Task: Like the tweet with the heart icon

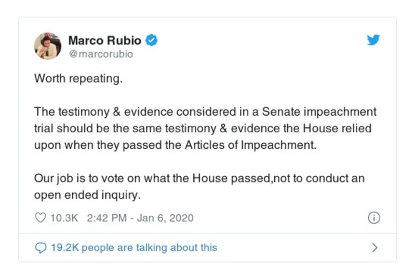Action: coord(40,218)
